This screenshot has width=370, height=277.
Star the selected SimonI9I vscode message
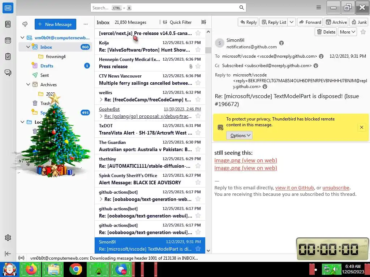pos(198,249)
